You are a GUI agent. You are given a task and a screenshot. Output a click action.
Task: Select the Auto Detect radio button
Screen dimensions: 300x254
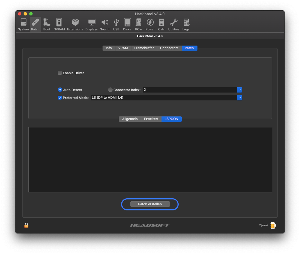click(60, 90)
